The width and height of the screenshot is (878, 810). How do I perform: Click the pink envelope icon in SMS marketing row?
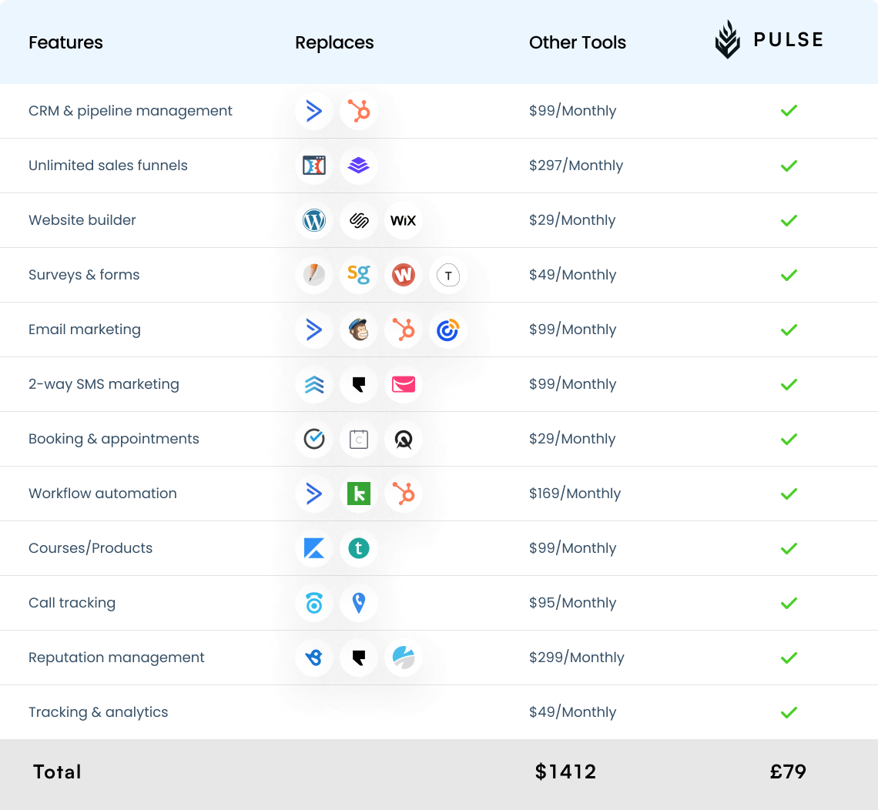[x=403, y=384]
